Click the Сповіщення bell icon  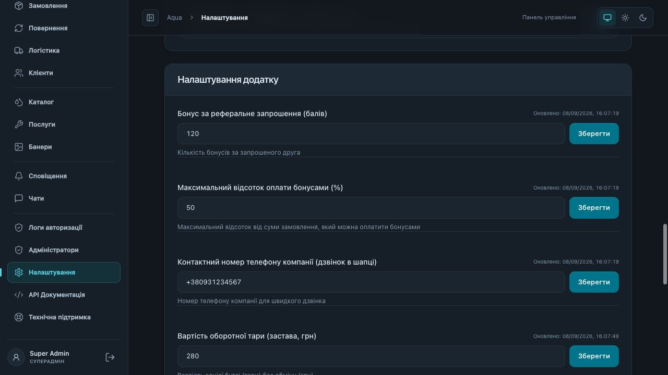[19, 176]
